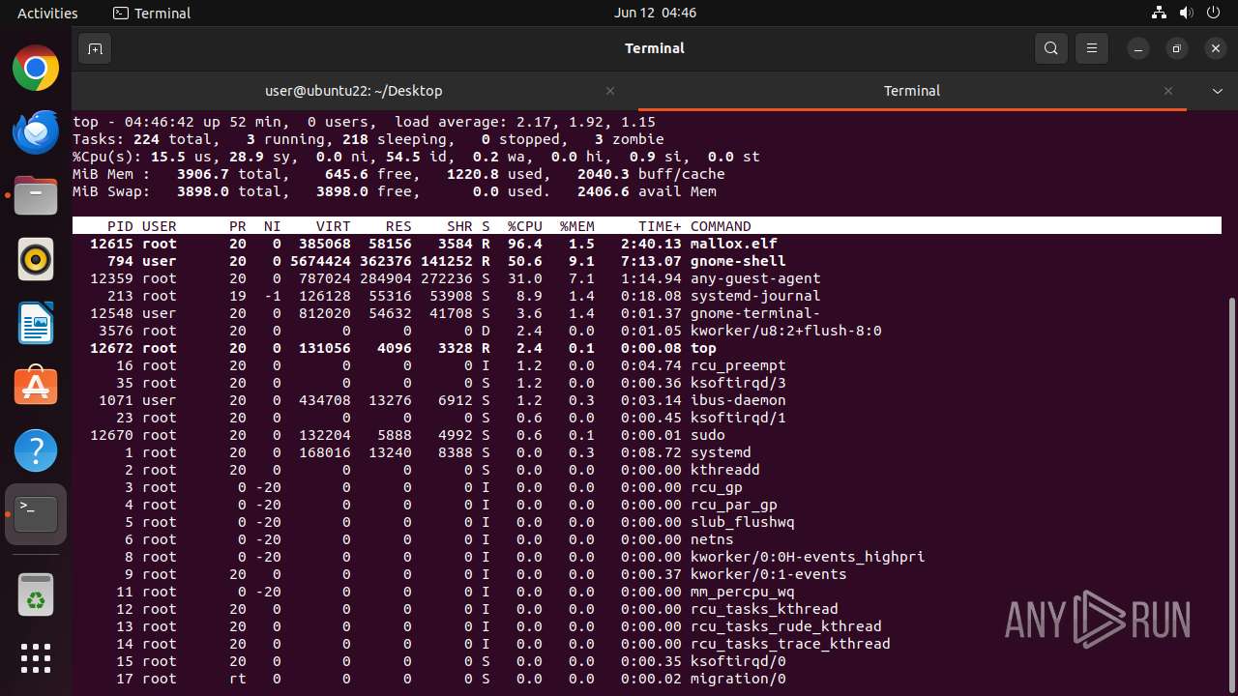Click the TIME+ column header
This screenshot has height=696, width=1238.
(660, 226)
